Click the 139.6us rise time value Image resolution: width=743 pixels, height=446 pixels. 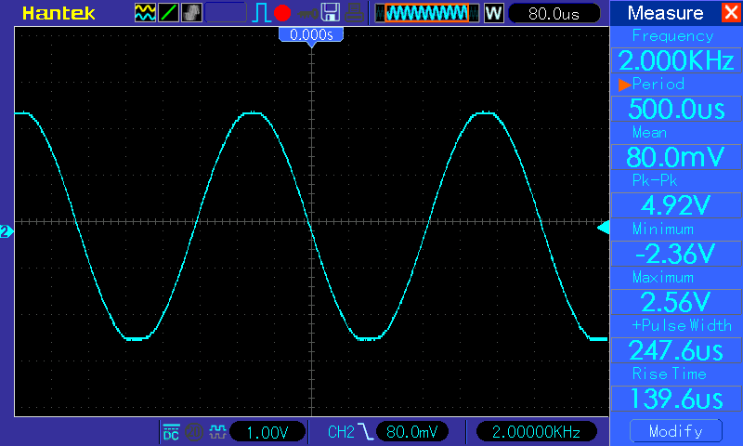(676, 398)
